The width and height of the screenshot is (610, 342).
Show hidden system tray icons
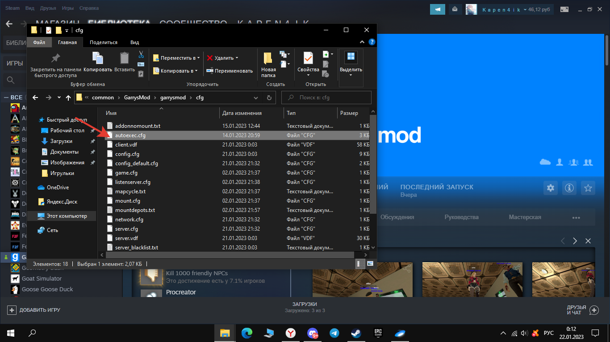(503, 333)
